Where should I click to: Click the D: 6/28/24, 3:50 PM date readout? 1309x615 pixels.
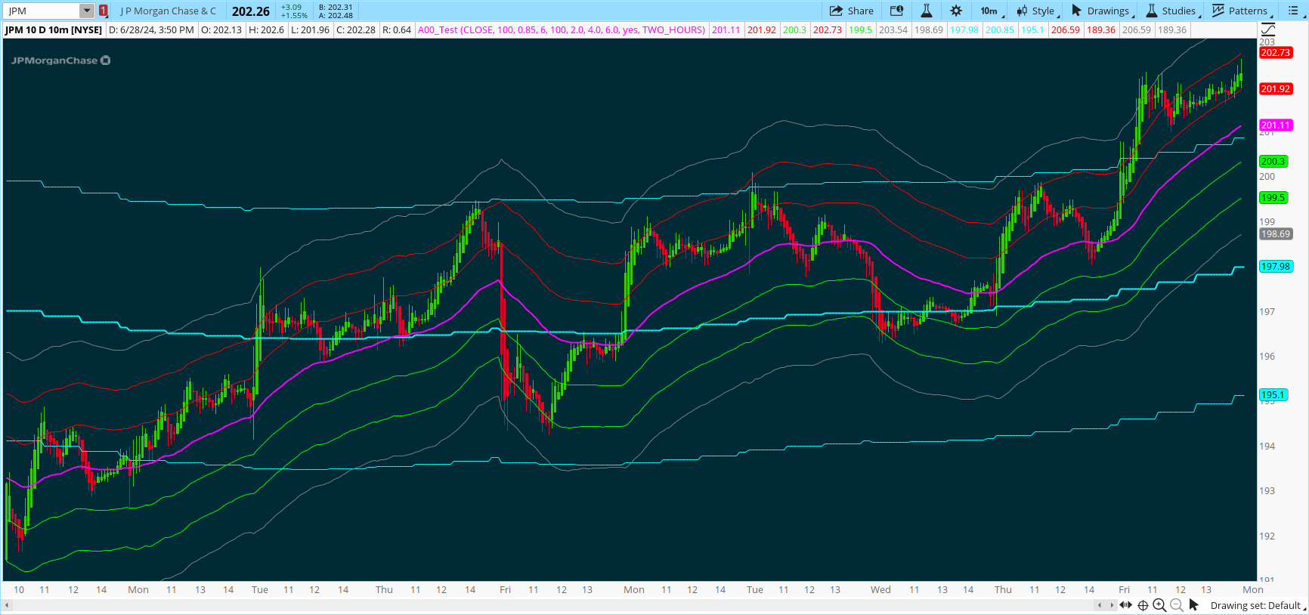click(x=151, y=29)
